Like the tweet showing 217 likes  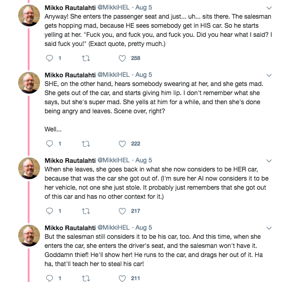[x=122, y=211]
